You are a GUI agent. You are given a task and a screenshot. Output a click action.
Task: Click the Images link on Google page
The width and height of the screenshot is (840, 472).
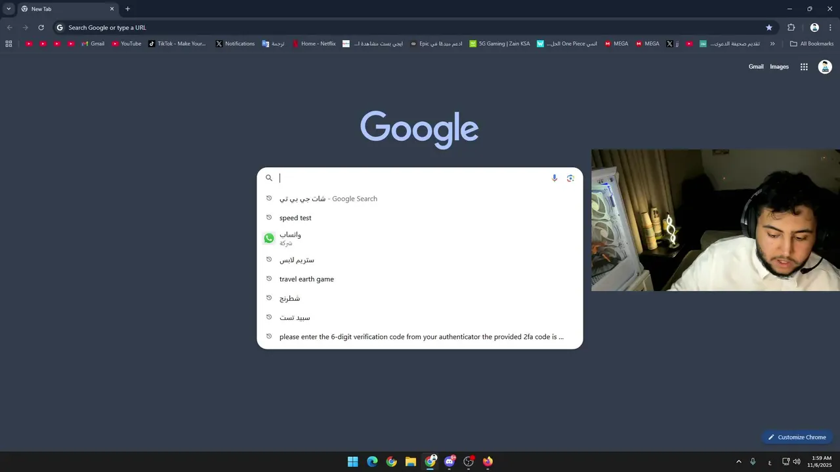pyautogui.click(x=779, y=67)
